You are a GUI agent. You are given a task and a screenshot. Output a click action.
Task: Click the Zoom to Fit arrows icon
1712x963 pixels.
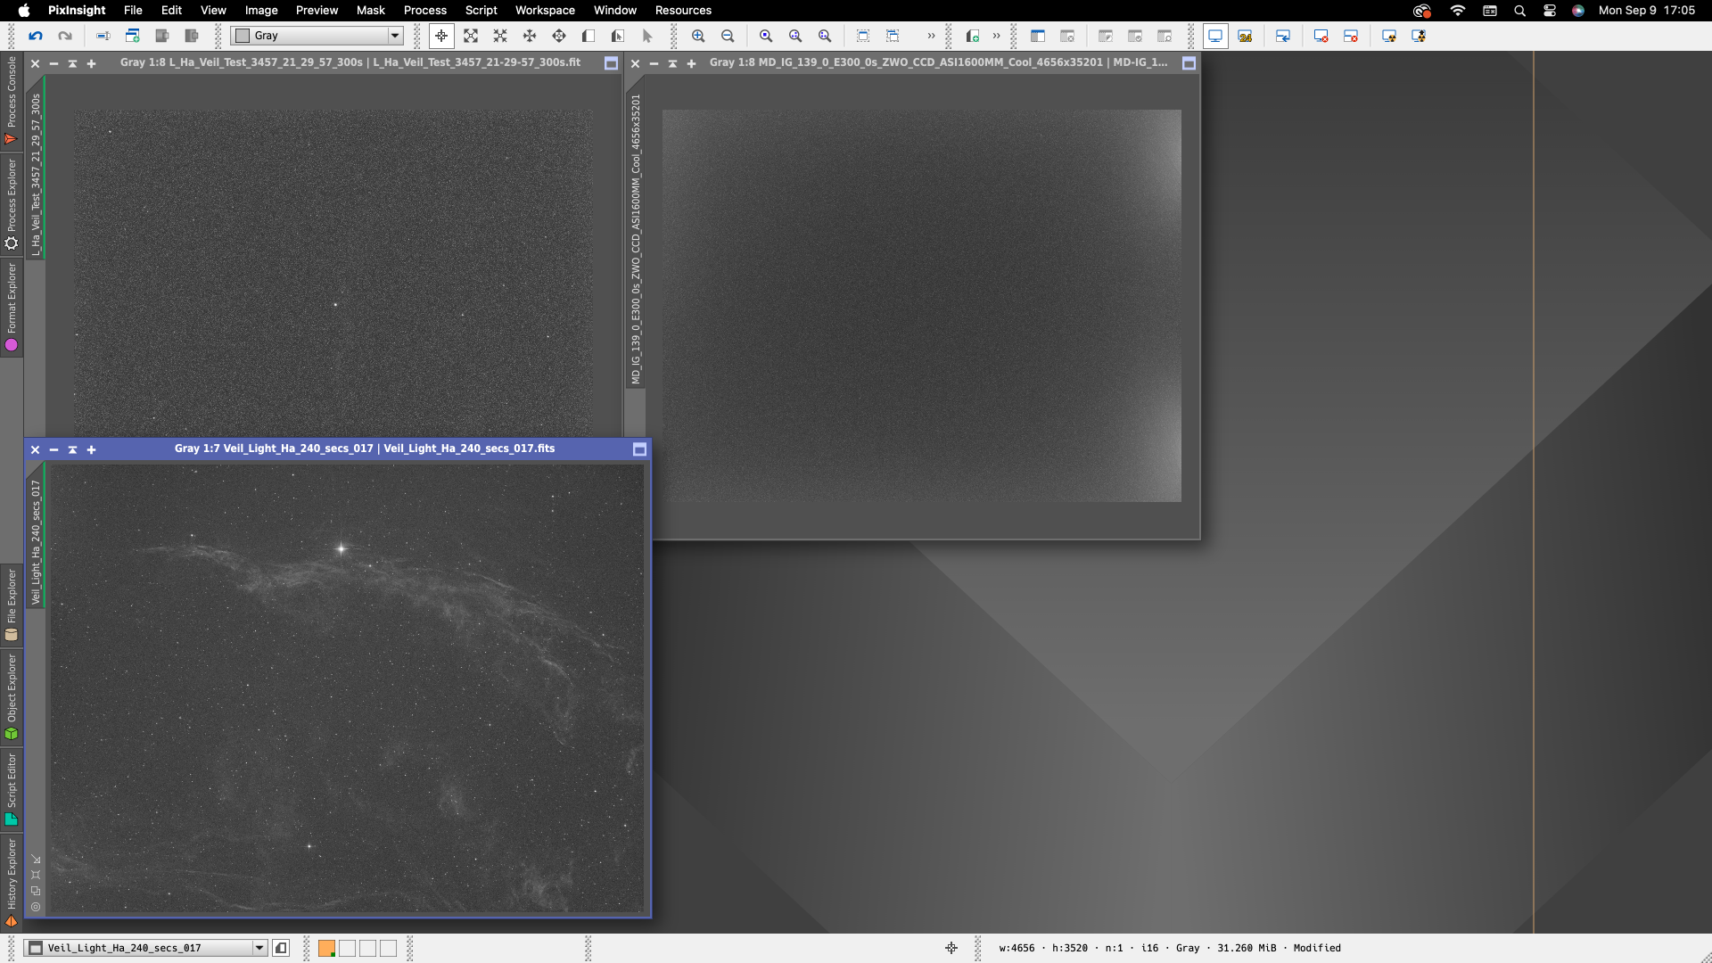[471, 36]
